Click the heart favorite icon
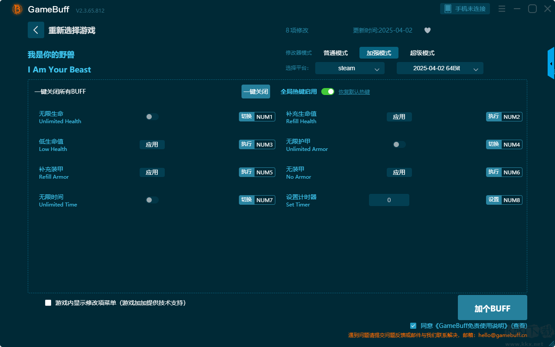Screen dimensions: 555x347 (428, 30)
